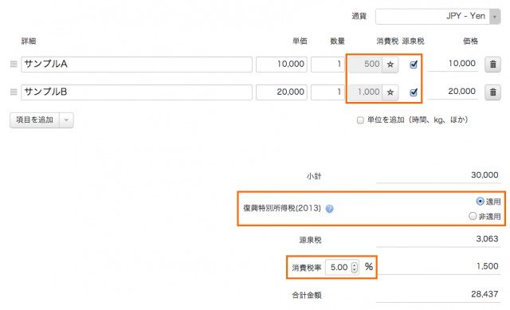Uncheck 源泉税 checkbox on サンプルA row

pos(414,65)
